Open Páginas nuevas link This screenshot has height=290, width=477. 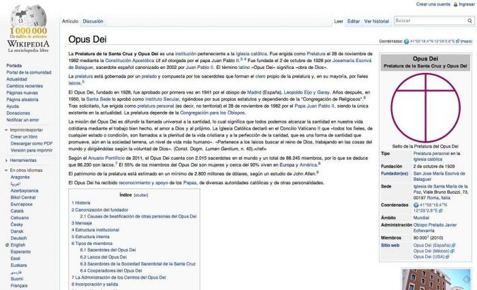[x=22, y=93]
